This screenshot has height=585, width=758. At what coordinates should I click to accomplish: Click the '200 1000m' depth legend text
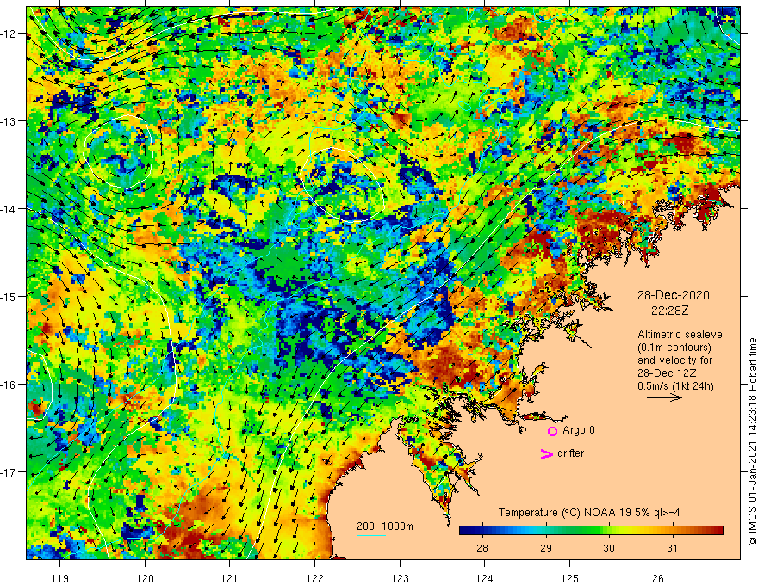(x=385, y=526)
